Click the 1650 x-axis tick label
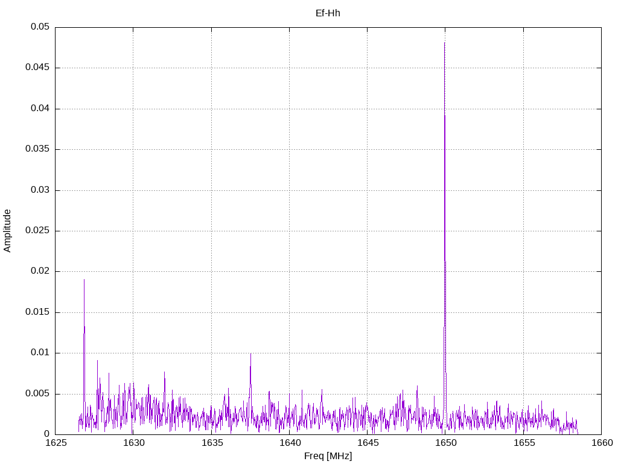 point(446,443)
